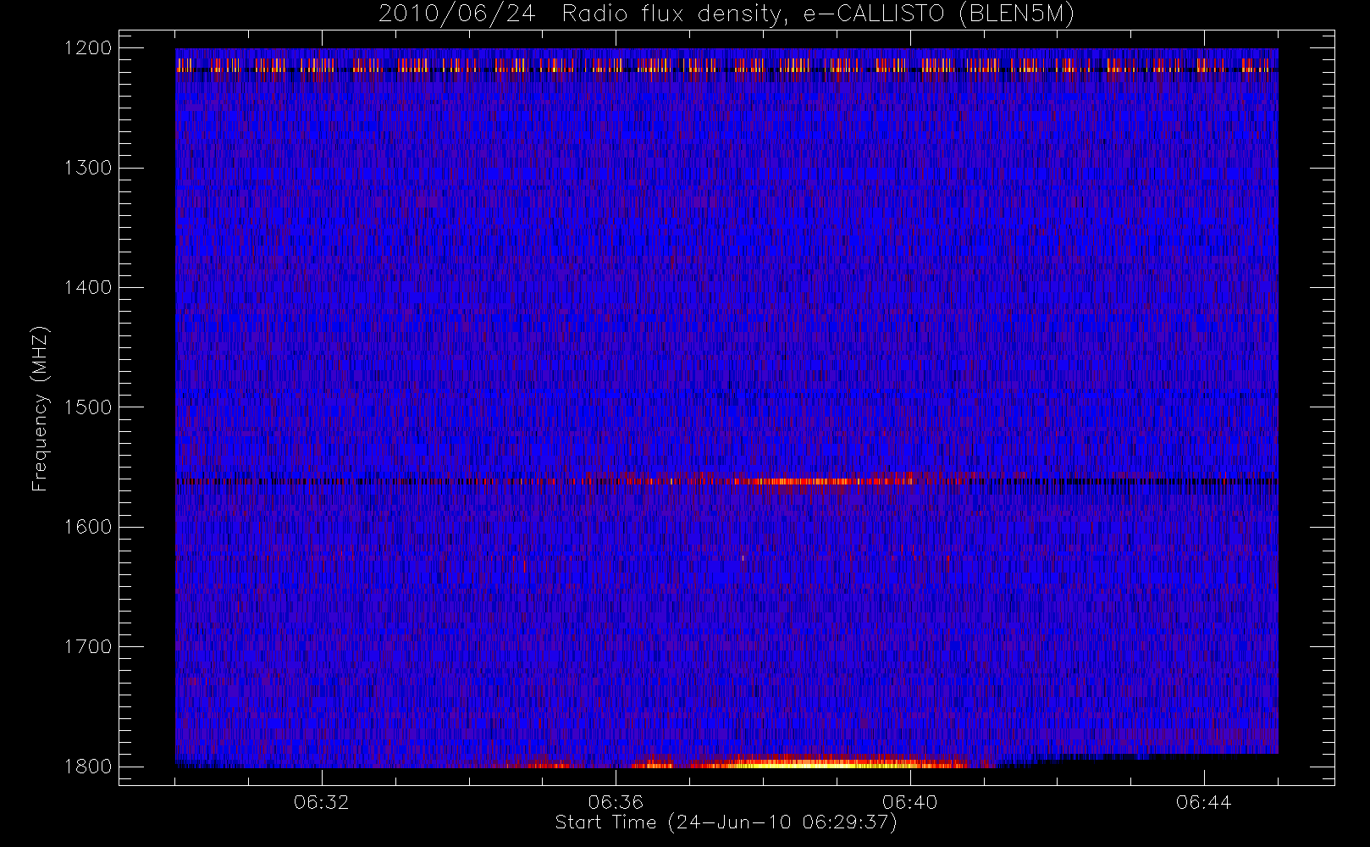Click the 06:44 time tick label
The image size is (1370, 847).
click(1203, 802)
